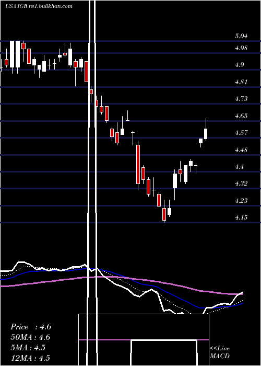This screenshot has width=261, height=366.
Task: Click the long red candlestick spanning 4.32 to 4.5
Action: (x=138, y=166)
